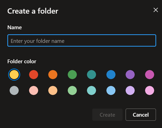Click the Create button
This screenshot has width=162, height=128.
click(107, 115)
